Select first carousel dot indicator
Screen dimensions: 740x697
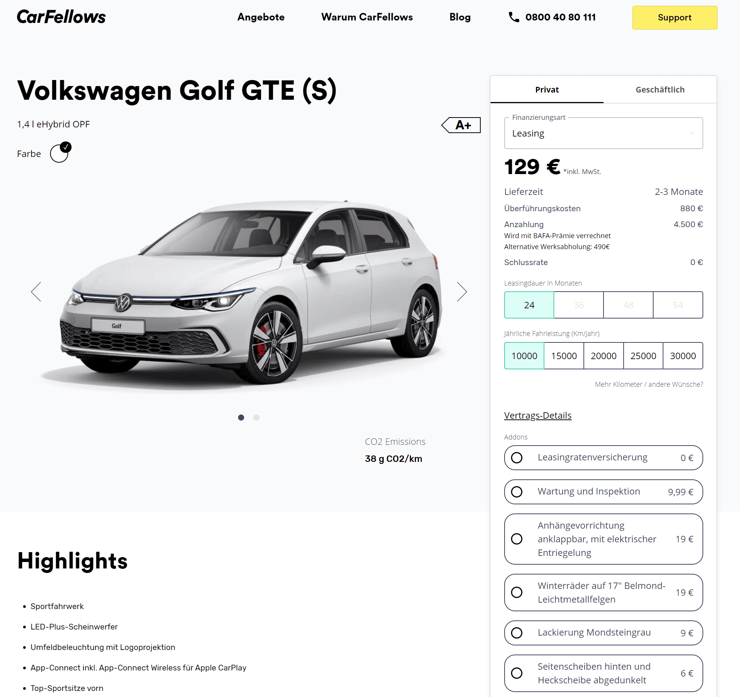(x=241, y=418)
